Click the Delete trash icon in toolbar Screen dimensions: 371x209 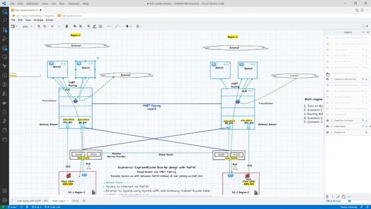(x=67, y=26)
